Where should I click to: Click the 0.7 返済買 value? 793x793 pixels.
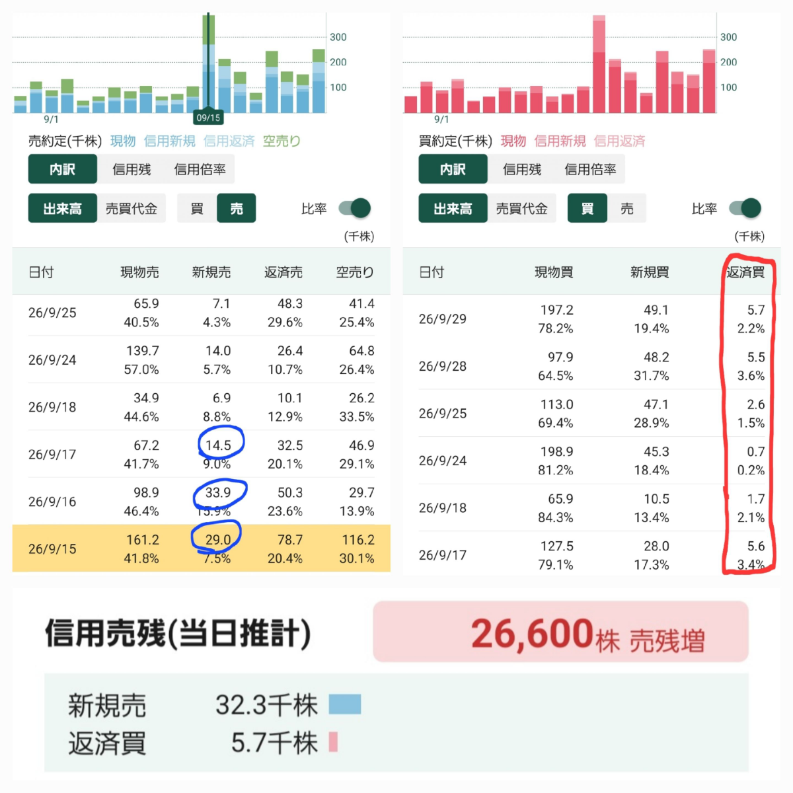[x=756, y=451]
